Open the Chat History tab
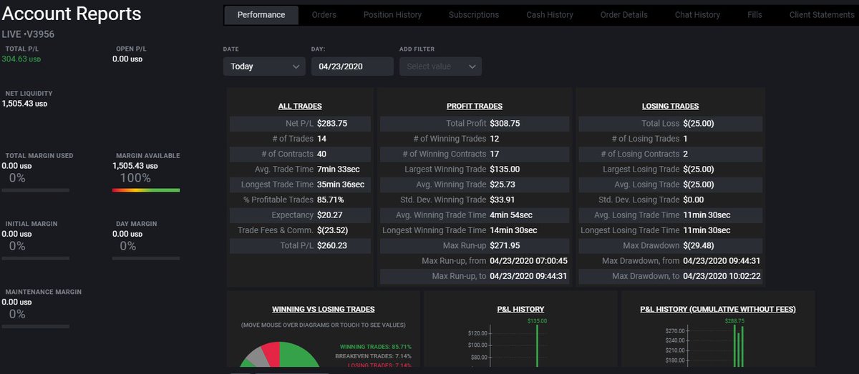859x374 pixels. point(697,15)
